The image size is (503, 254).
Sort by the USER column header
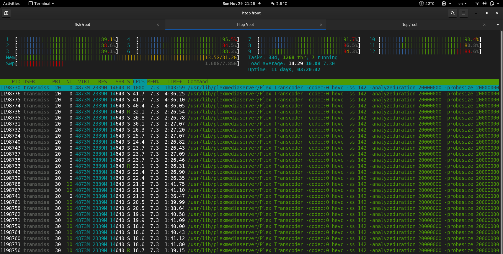(29, 82)
